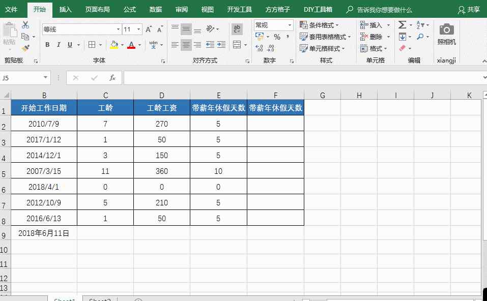Open Sort and Filter A-Z icon

coord(420,25)
